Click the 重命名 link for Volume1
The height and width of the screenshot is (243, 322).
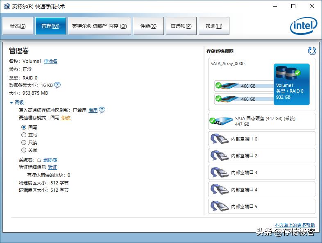coord(50,61)
